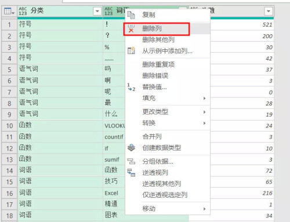Screen dimensions: 290x222
Task: Open the filter dropdown of the last column
Action: point(269,11)
